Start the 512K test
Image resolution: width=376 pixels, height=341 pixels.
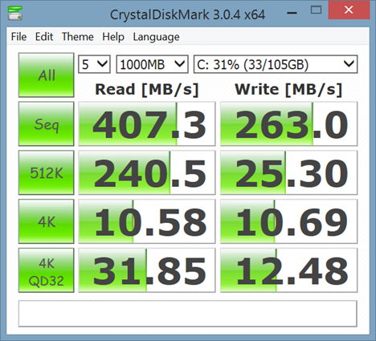point(47,173)
